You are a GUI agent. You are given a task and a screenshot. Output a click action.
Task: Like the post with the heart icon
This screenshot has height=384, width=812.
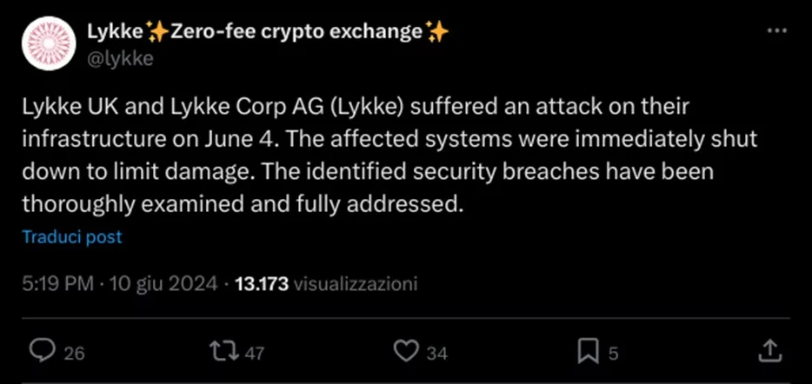[x=405, y=351]
